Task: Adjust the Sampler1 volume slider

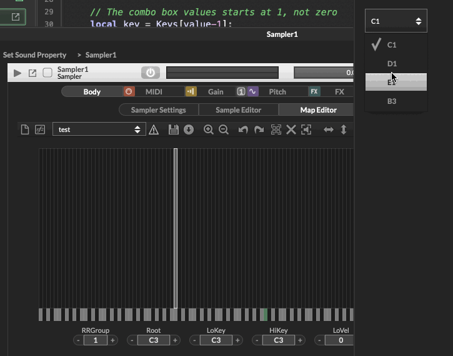Action: tap(324, 73)
